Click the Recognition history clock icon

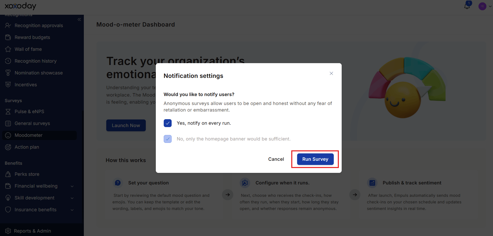pos(8,61)
